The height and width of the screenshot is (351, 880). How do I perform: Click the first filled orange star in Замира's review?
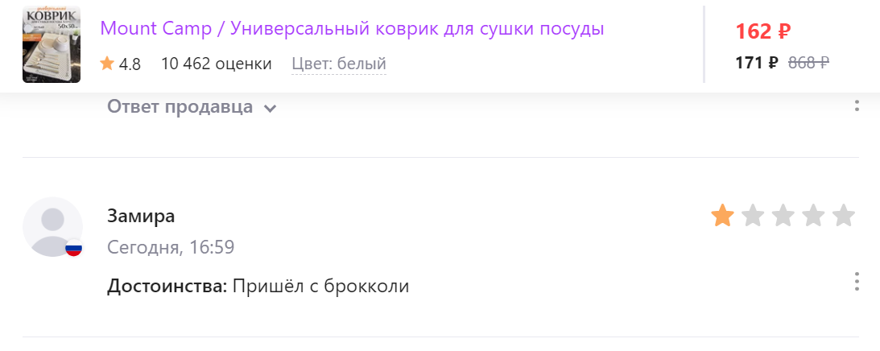click(x=722, y=216)
